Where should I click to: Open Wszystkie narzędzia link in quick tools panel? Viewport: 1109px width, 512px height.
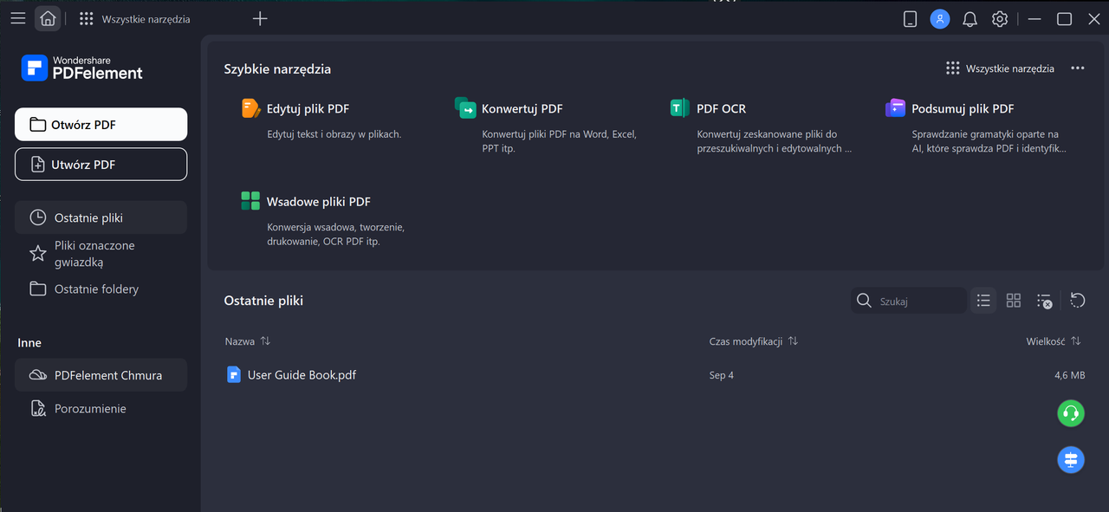pos(1000,68)
